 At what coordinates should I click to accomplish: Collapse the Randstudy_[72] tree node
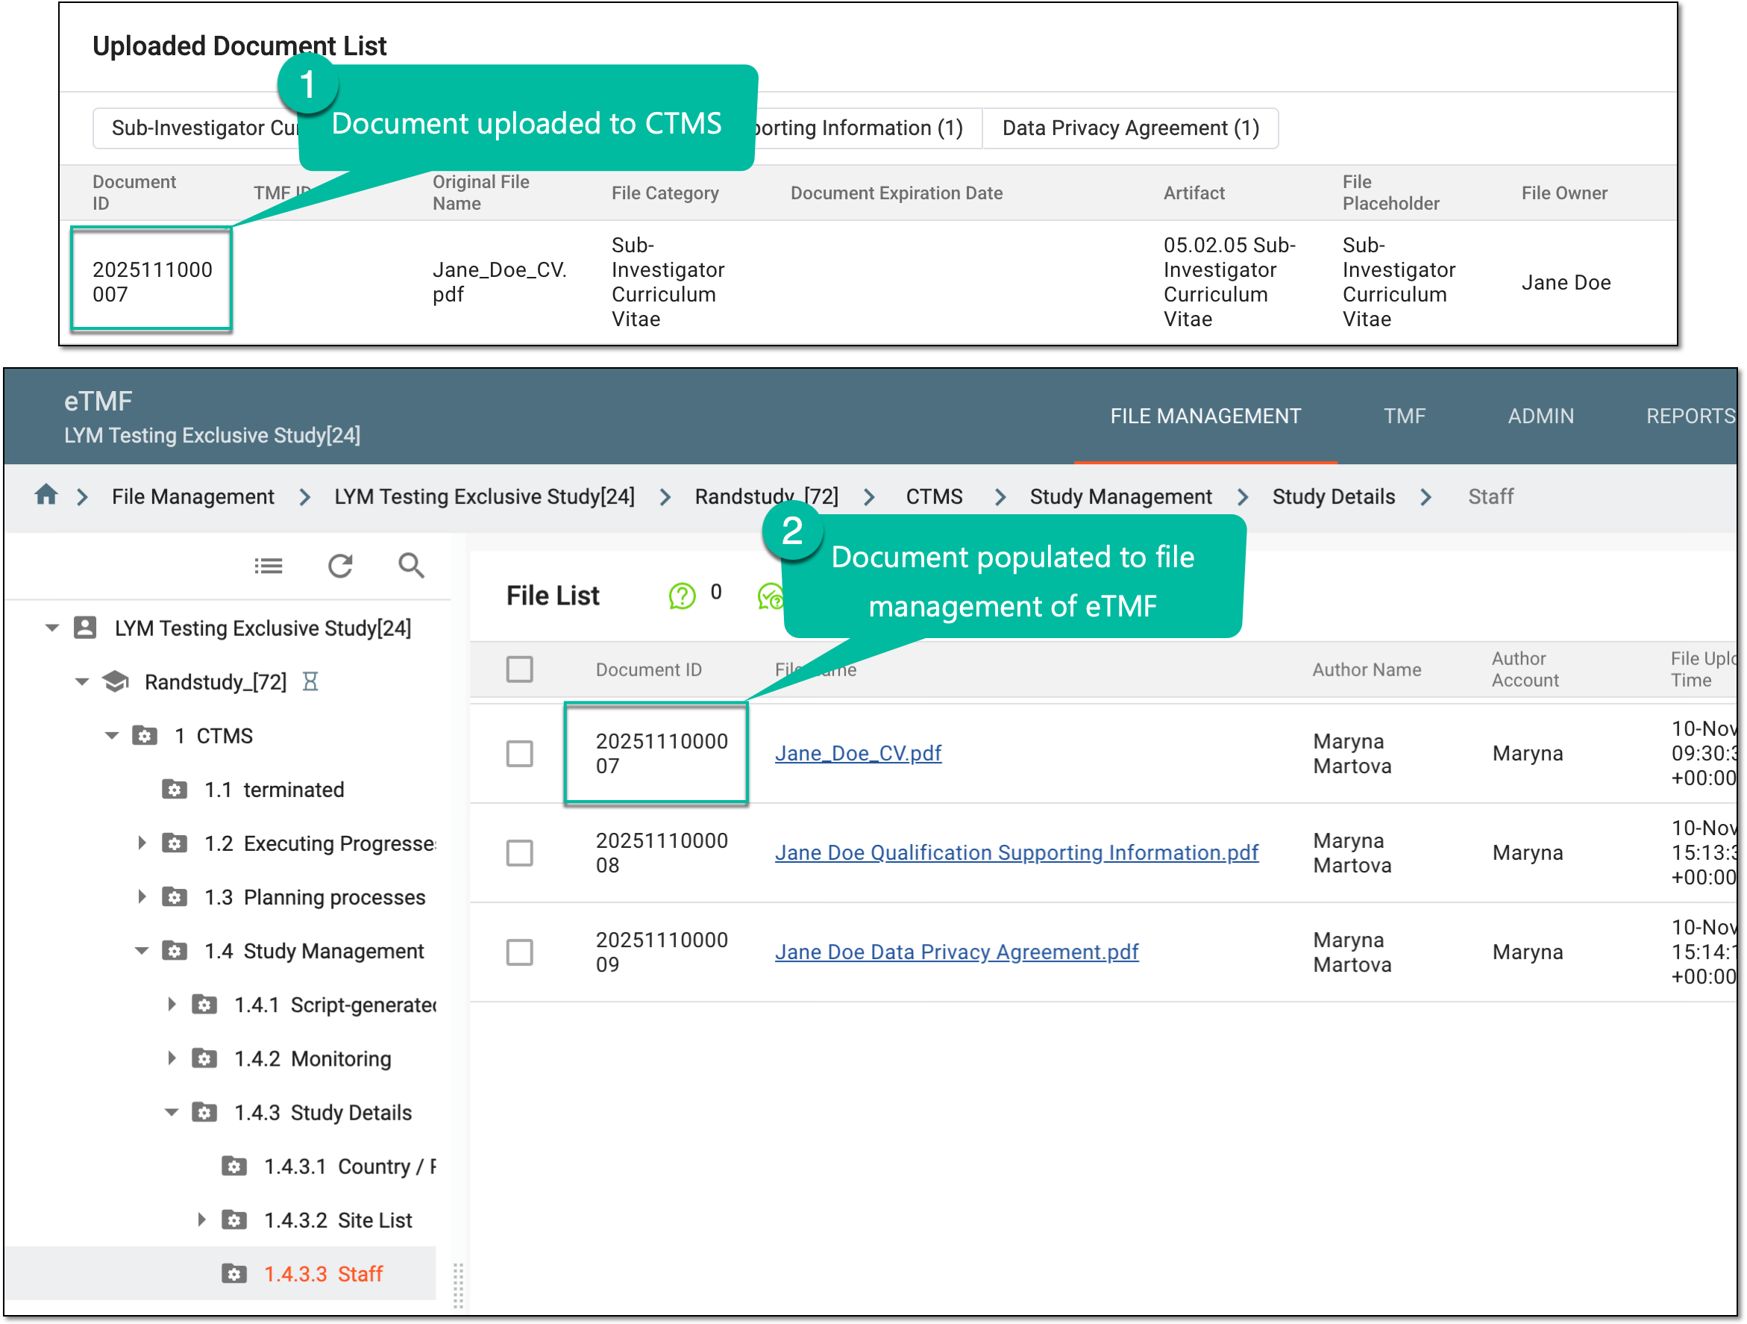pos(82,681)
